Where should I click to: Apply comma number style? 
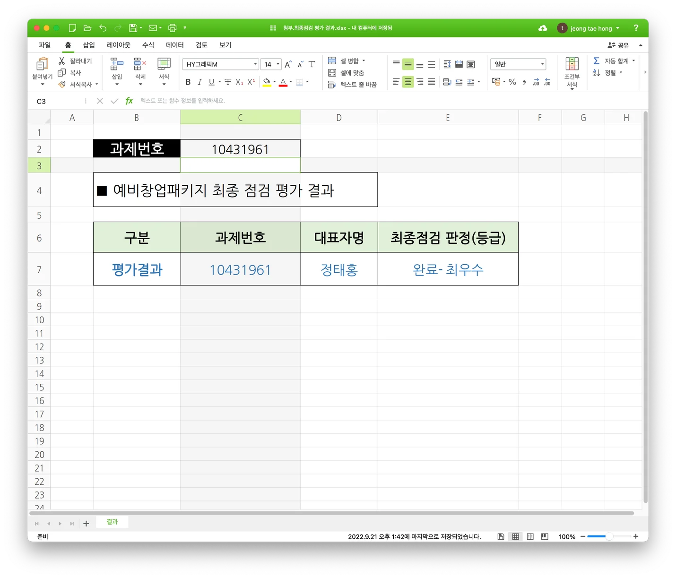point(524,82)
